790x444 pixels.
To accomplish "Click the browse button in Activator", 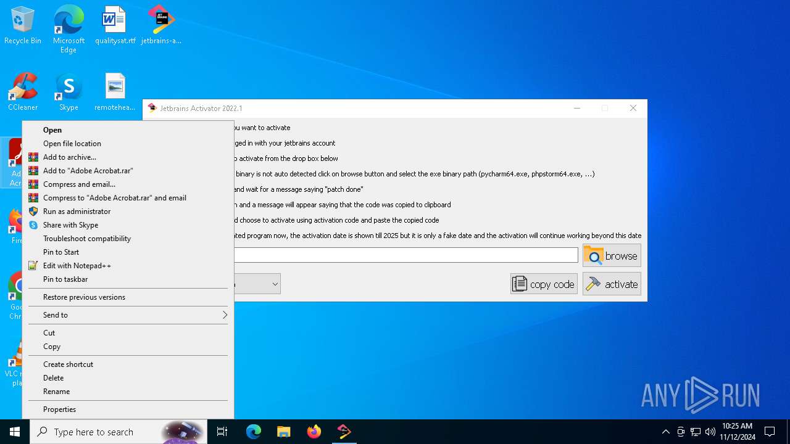I will (x=612, y=255).
